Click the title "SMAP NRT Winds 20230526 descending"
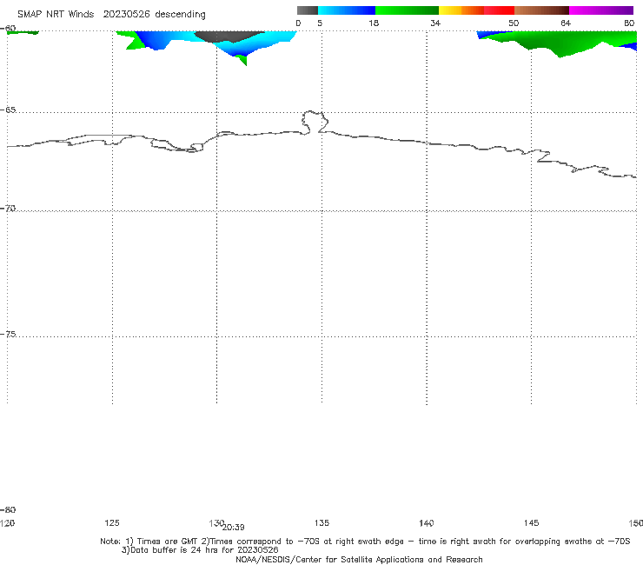643x565 pixels. pyautogui.click(x=111, y=15)
